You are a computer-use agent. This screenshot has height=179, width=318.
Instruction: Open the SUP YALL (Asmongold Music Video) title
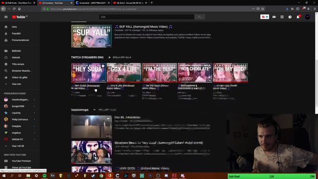143,27
